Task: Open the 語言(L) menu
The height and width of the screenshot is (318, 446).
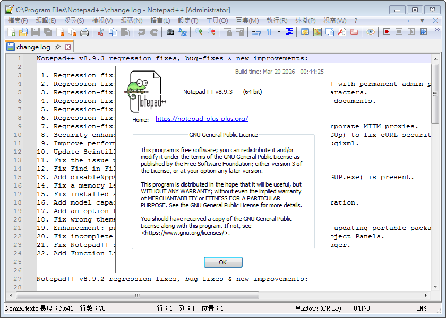Action: pos(160,21)
